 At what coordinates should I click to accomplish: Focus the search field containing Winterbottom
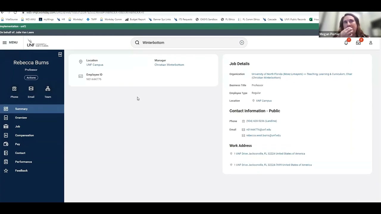(x=189, y=43)
